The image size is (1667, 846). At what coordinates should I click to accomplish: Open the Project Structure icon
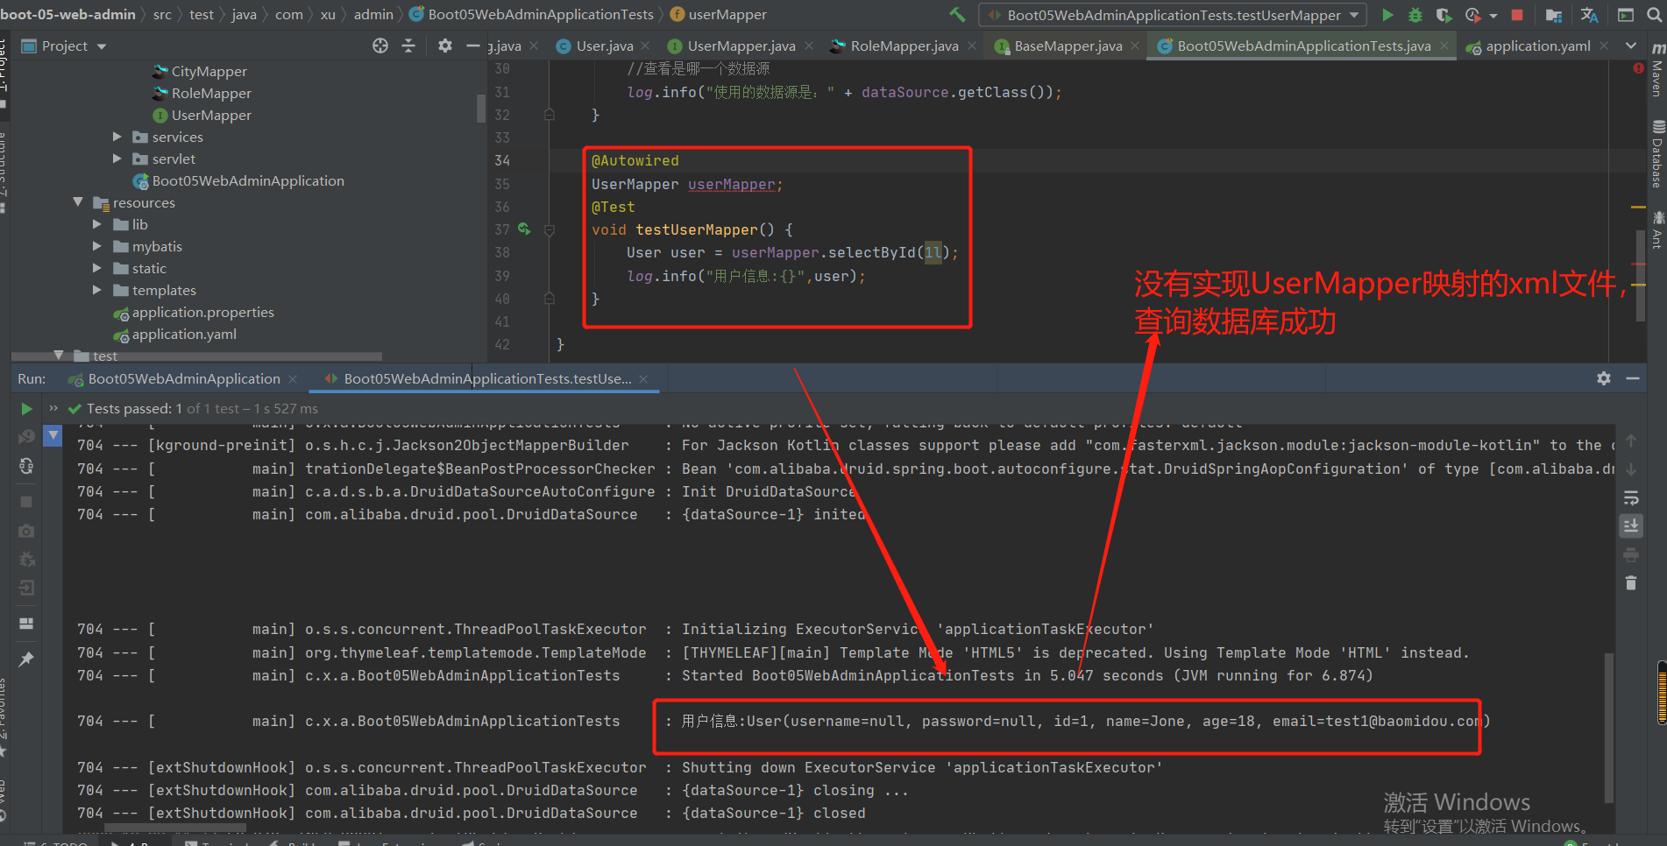coord(1554,15)
